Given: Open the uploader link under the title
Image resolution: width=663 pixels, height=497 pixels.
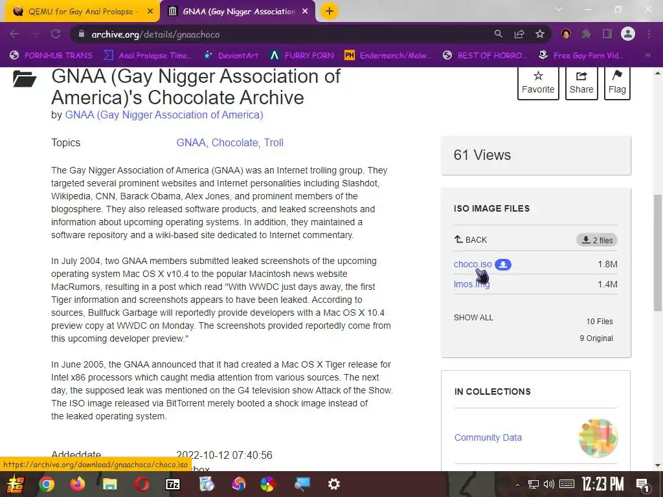Looking at the screenshot, I should (x=164, y=115).
